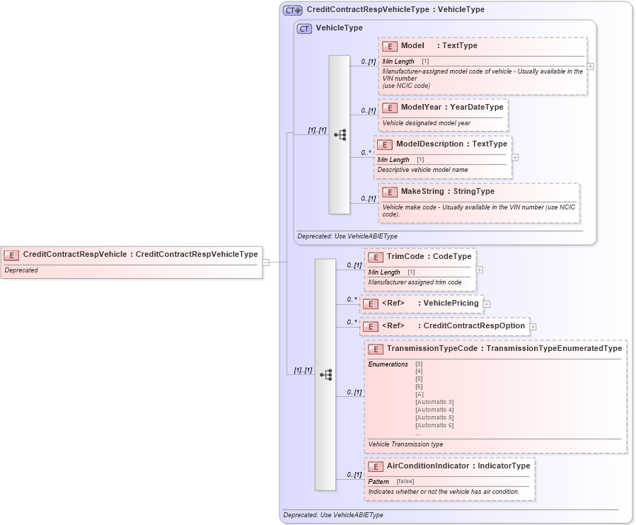The height and width of the screenshot is (525, 636).
Task: Expand the VehiclePricing reference plus button
Action: [x=485, y=304]
